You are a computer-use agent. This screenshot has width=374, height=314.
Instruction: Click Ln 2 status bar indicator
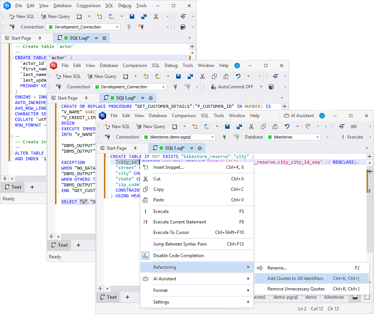(302, 308)
